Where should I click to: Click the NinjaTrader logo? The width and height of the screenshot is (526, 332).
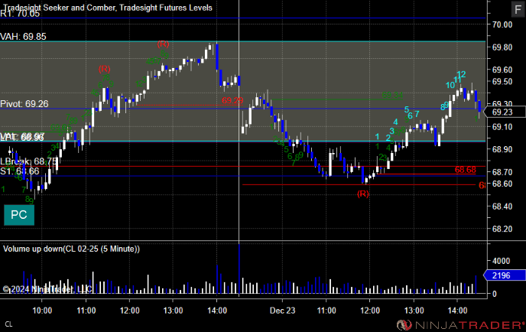tap(460, 325)
